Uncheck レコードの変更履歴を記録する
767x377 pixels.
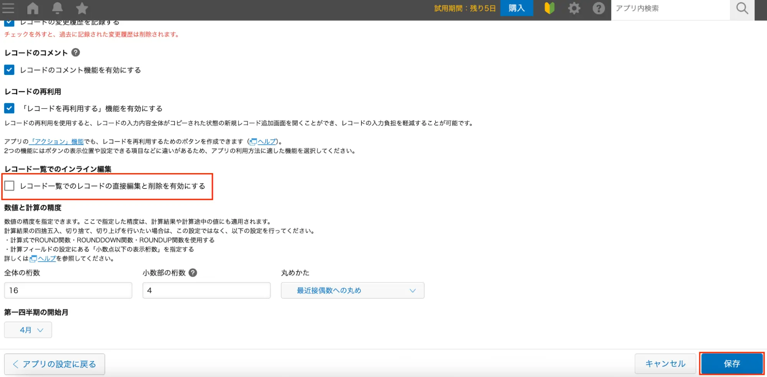pyautogui.click(x=8, y=22)
